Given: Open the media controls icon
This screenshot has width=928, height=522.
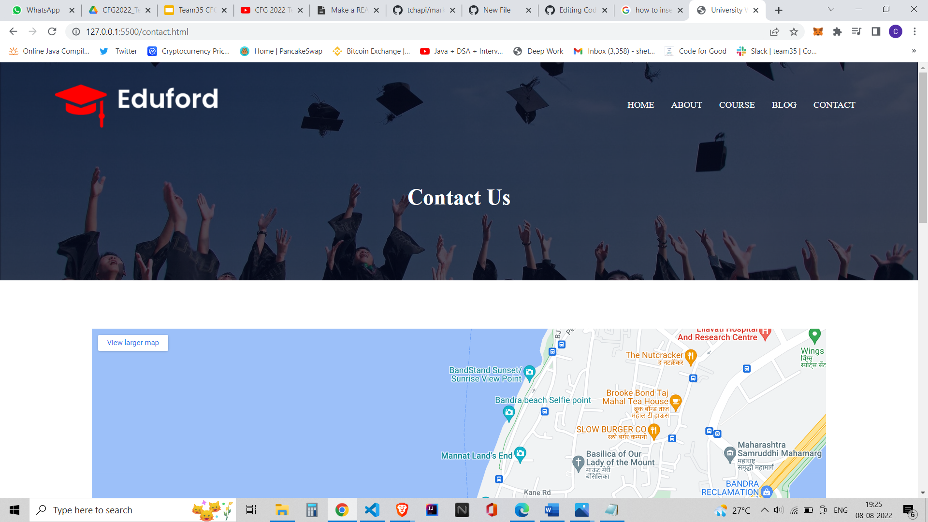Looking at the screenshot, I should tap(856, 31).
